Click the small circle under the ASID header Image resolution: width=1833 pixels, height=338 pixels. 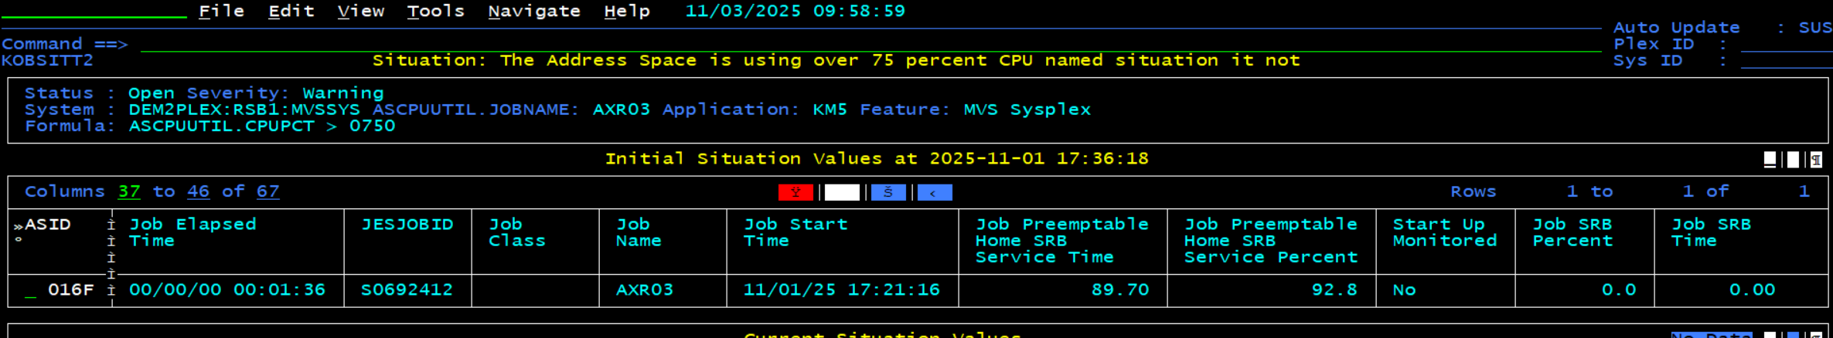(18, 240)
